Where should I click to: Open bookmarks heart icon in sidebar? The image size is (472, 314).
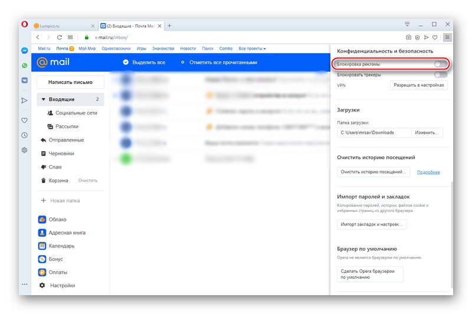(x=25, y=120)
